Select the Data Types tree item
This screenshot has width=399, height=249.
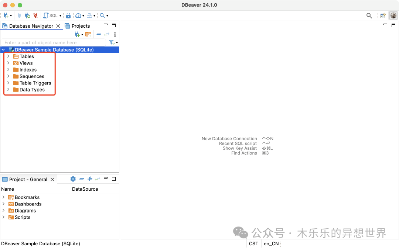[32, 89]
